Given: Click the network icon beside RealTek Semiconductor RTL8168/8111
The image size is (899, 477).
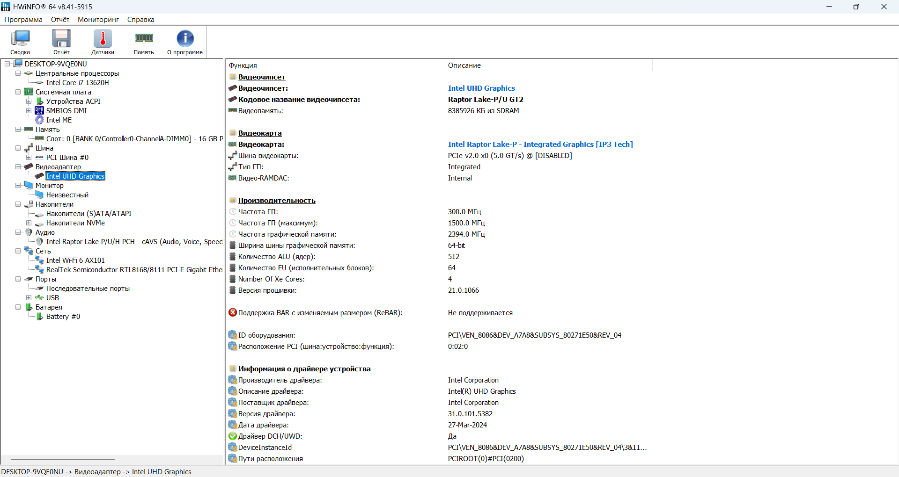Looking at the screenshot, I should pyautogui.click(x=39, y=269).
